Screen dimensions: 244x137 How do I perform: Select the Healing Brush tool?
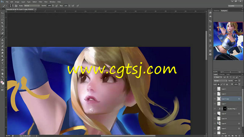point(2,33)
